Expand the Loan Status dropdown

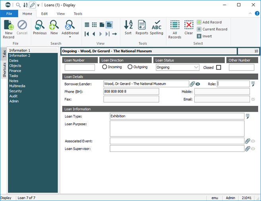[x=196, y=67]
